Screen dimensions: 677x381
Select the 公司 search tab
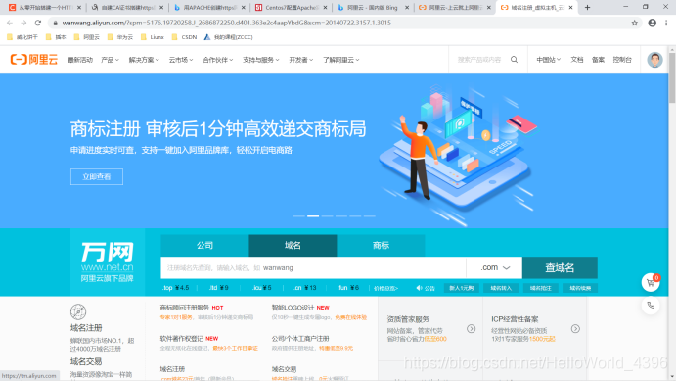[x=204, y=246]
